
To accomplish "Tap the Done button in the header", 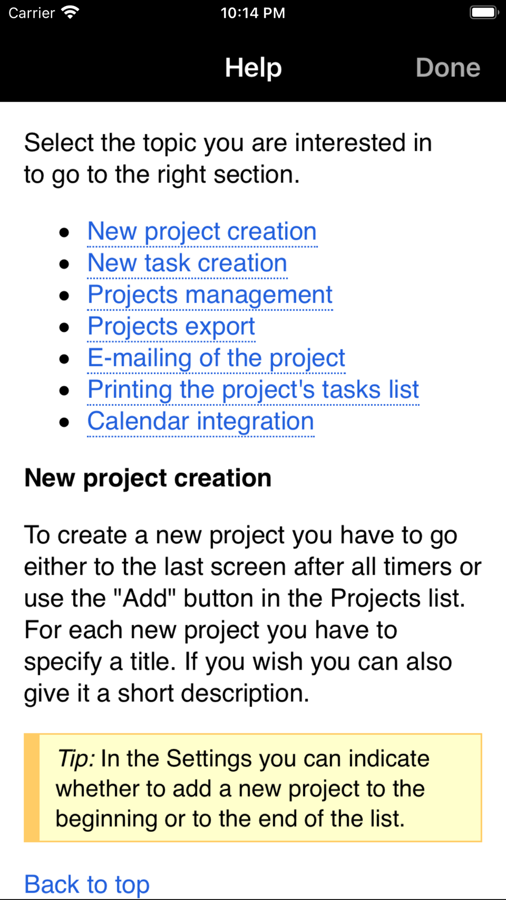I will click(448, 67).
